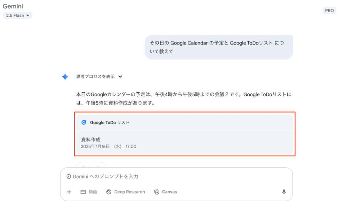Select the 動画 video tool
The width and height of the screenshot is (342, 202).
(89, 192)
